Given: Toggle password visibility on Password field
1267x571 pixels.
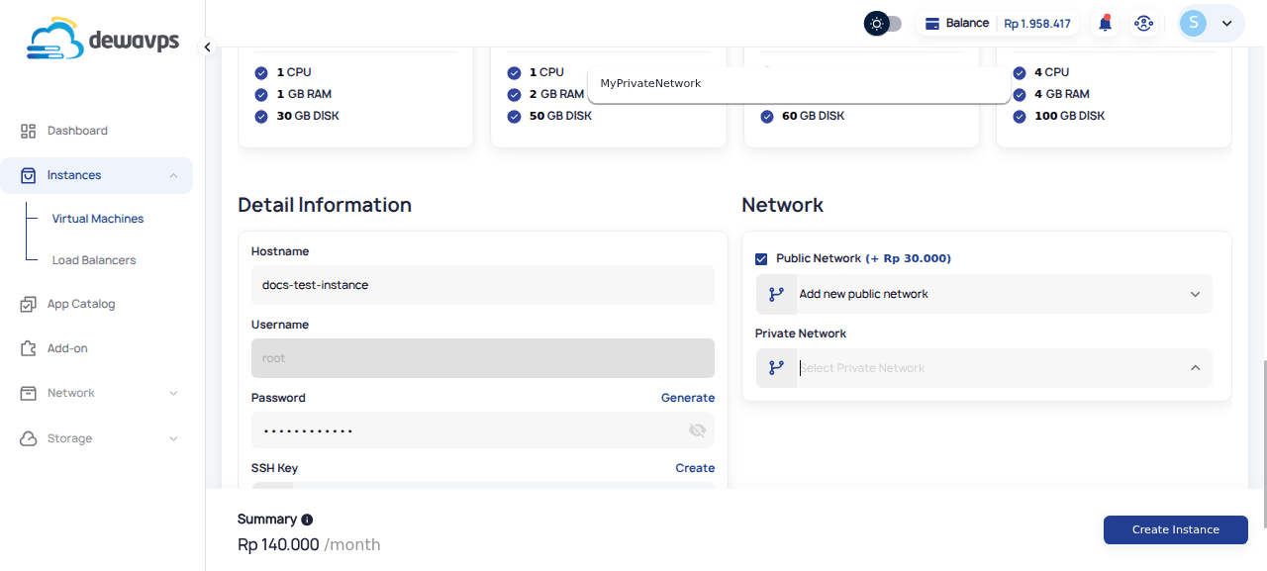Looking at the screenshot, I should tap(698, 429).
